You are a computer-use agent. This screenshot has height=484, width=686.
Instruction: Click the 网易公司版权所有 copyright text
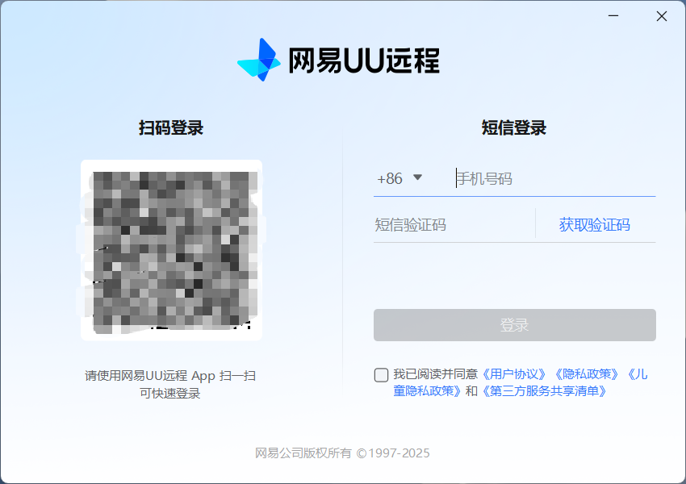[x=342, y=453]
